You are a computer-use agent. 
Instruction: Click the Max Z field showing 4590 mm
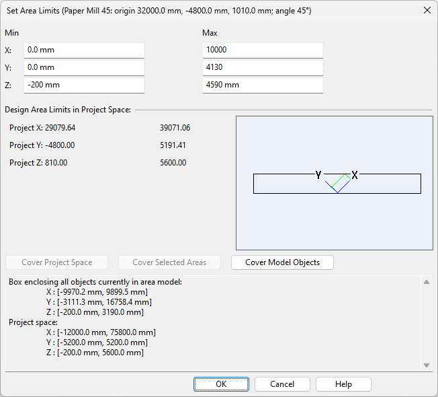point(262,85)
